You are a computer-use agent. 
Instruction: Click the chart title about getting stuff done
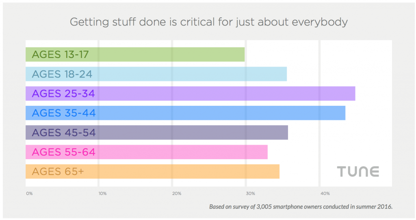click(208, 22)
